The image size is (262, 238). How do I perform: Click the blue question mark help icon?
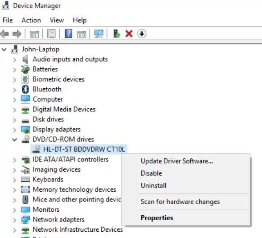[x=69, y=33]
